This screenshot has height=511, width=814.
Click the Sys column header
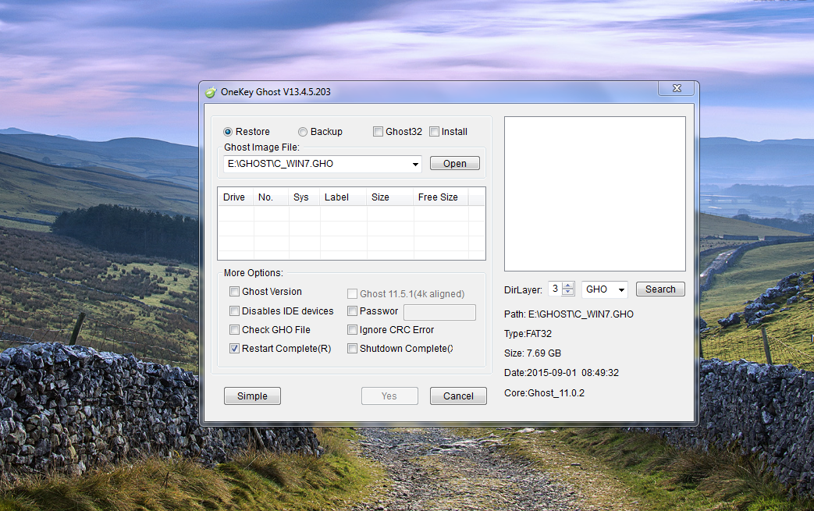coord(304,197)
